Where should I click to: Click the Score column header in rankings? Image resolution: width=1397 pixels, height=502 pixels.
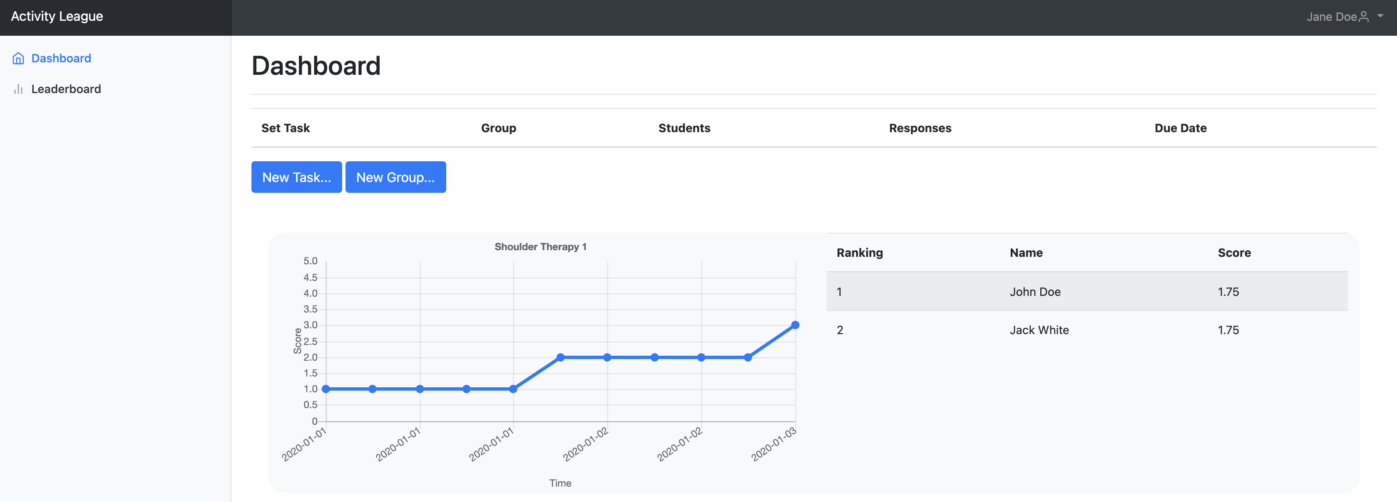click(x=1234, y=253)
